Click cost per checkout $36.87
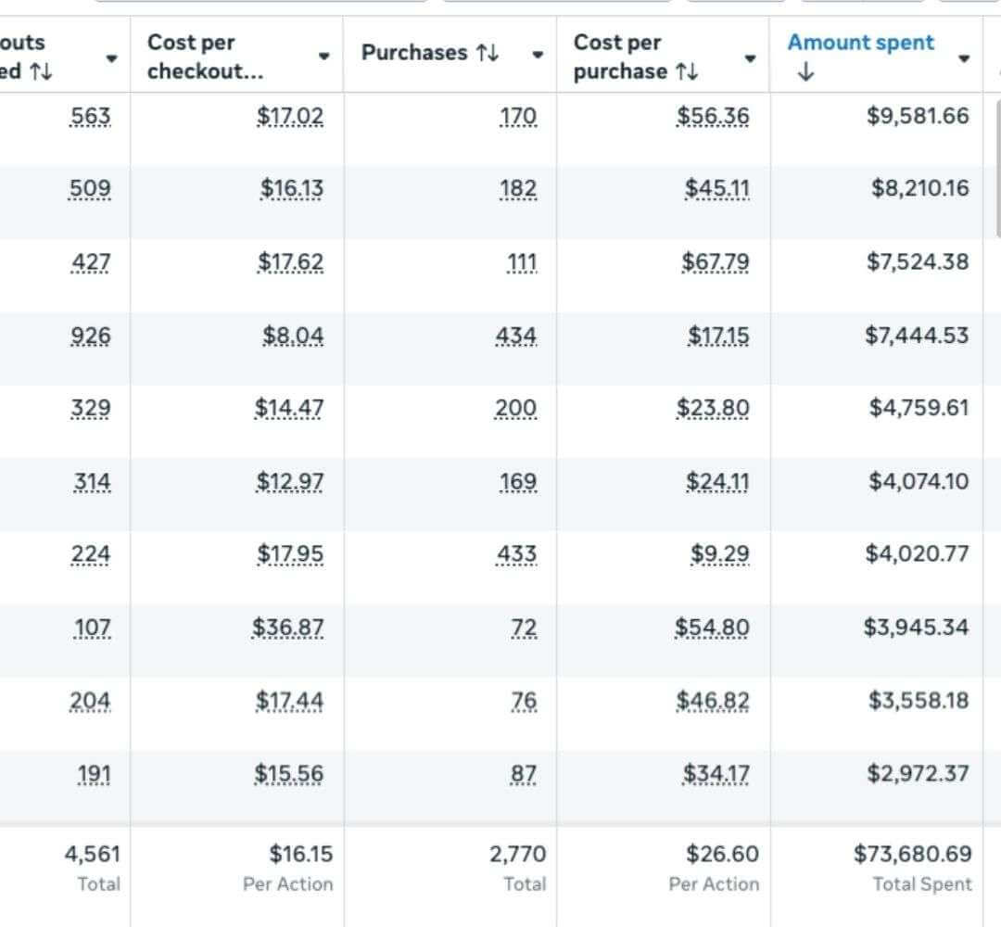The width and height of the screenshot is (1001, 927). [287, 629]
